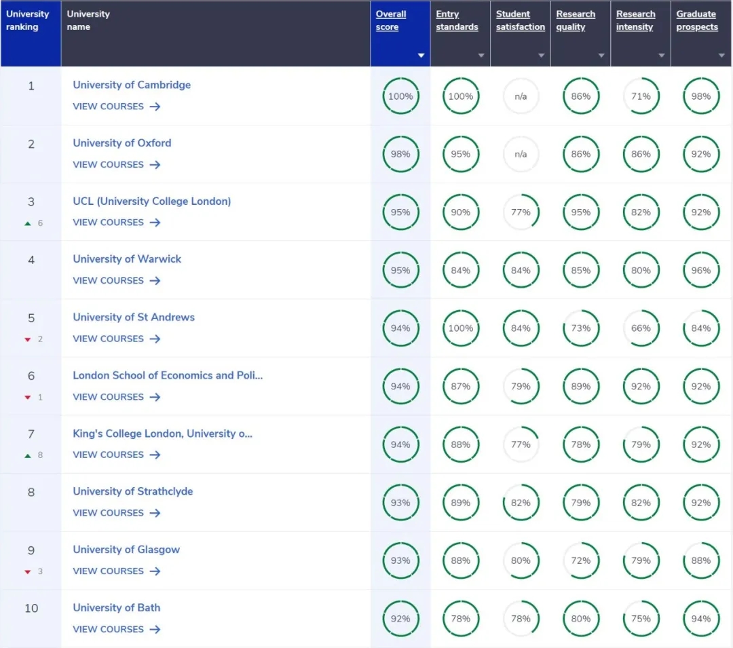Open the Research quality sort dropdown arrow

click(x=601, y=56)
